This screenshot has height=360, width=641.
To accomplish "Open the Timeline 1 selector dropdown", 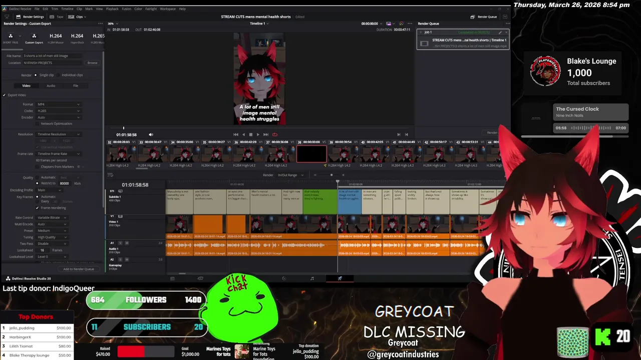I will tap(259, 23).
